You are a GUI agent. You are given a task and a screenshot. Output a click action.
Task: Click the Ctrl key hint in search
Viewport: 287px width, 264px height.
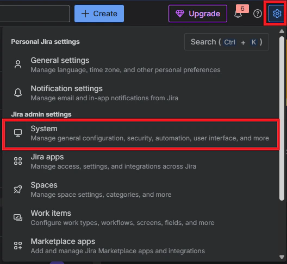tap(229, 42)
